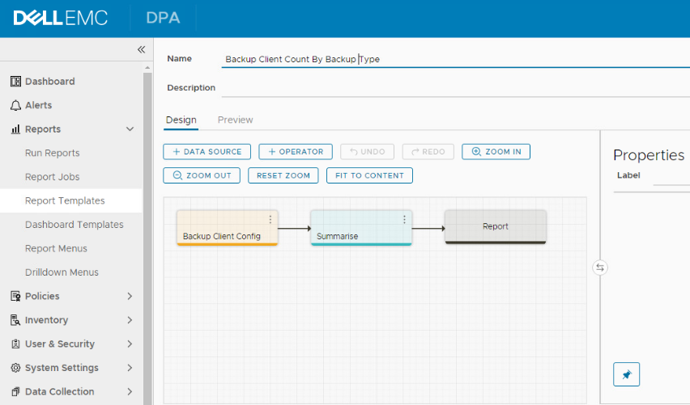Image resolution: width=690 pixels, height=405 pixels.
Task: Collapse the Reports menu section
Action: [x=130, y=129]
